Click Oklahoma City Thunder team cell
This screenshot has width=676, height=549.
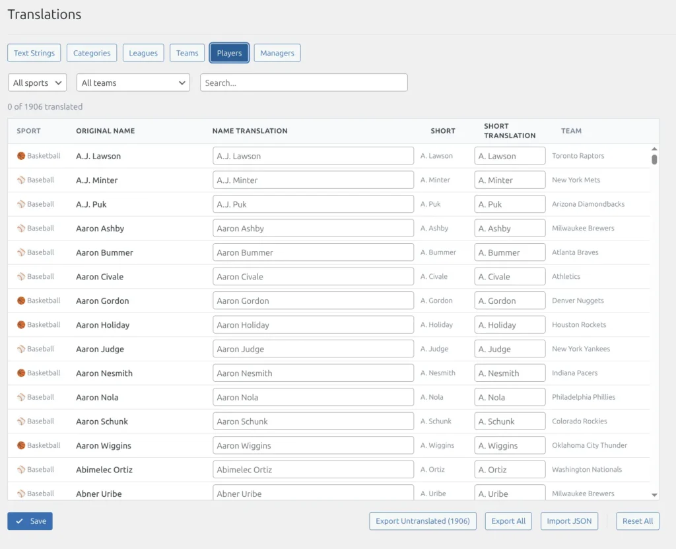pos(590,445)
